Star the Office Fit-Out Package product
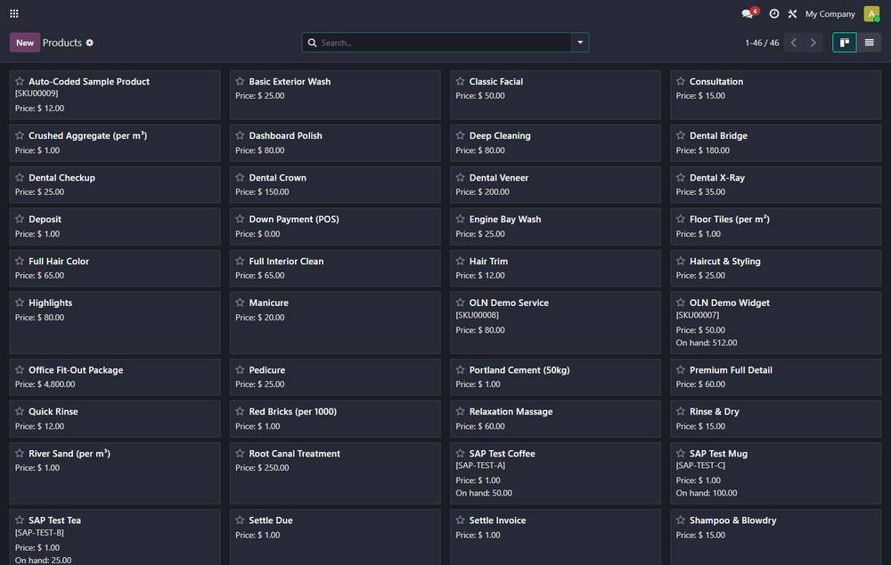The height and width of the screenshot is (565, 891). (20, 369)
